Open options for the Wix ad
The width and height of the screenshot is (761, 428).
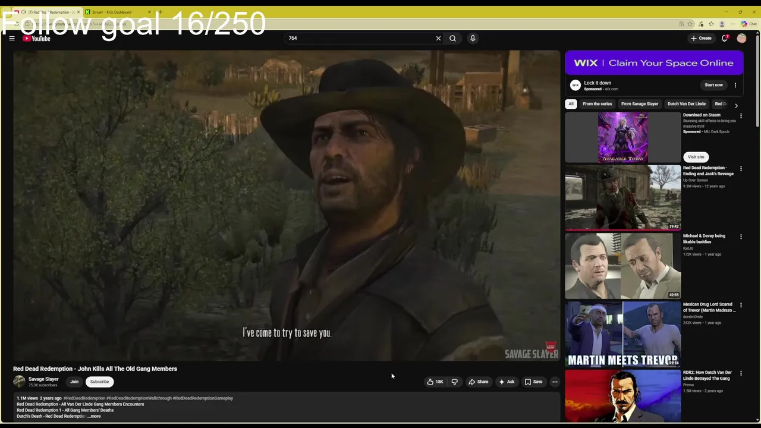click(735, 85)
